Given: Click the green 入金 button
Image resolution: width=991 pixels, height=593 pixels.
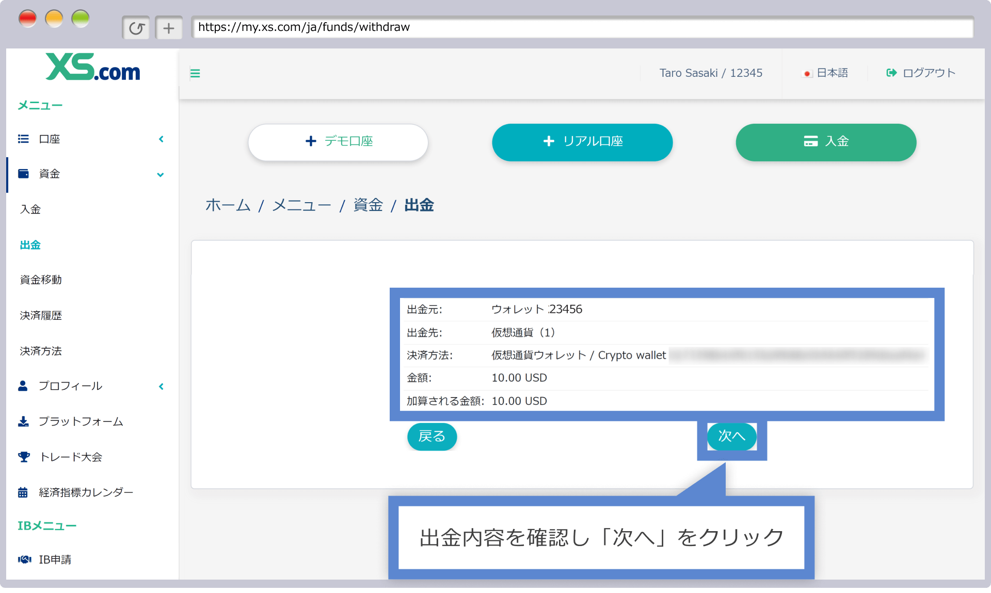Looking at the screenshot, I should (826, 142).
